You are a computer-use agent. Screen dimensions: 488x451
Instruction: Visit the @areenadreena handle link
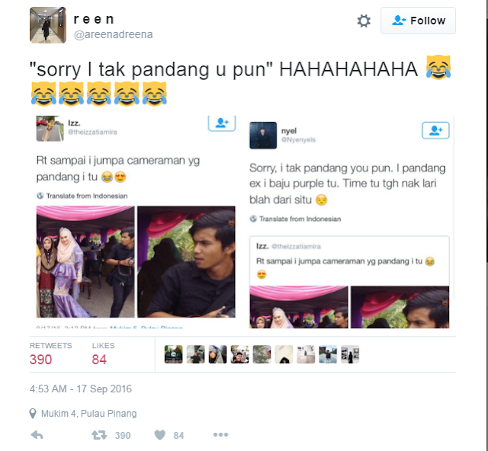point(113,34)
